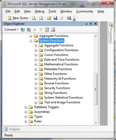Click the New Query button
Screen dimensions: 116x140
18,18
